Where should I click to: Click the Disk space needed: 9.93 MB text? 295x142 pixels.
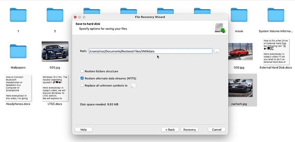pyautogui.click(x=99, y=104)
